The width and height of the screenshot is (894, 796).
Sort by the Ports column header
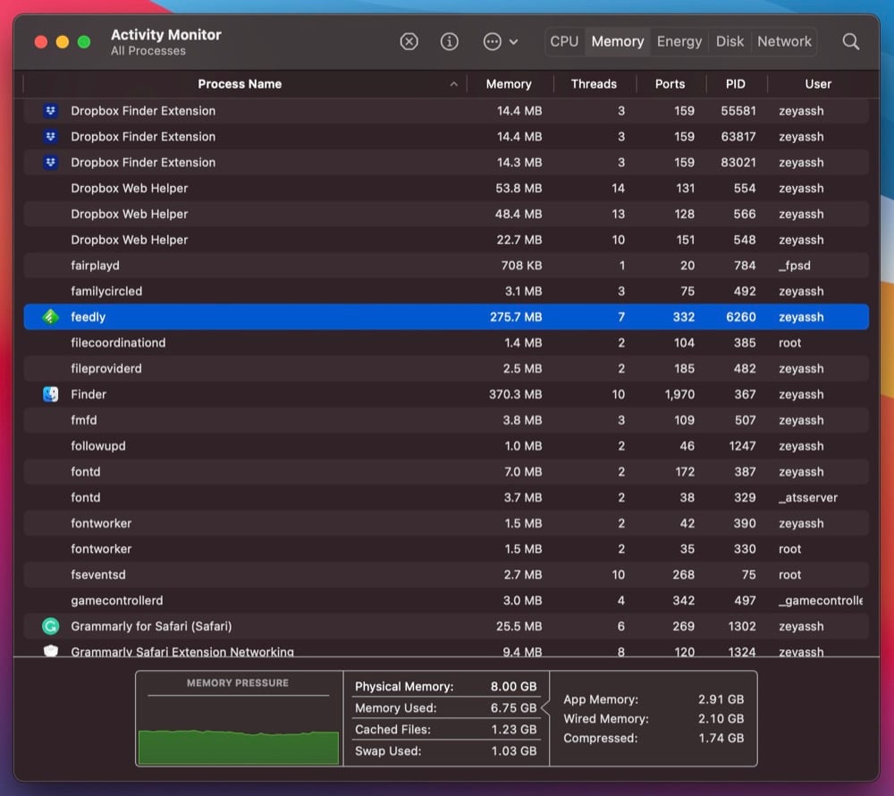[x=670, y=84]
